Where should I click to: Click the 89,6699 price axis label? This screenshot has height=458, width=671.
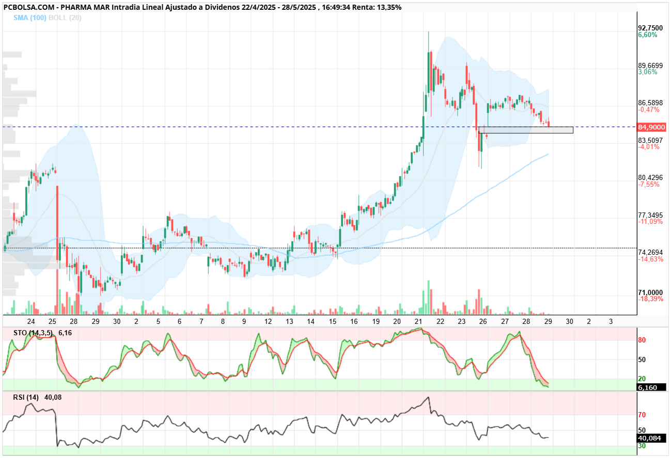(x=650, y=66)
